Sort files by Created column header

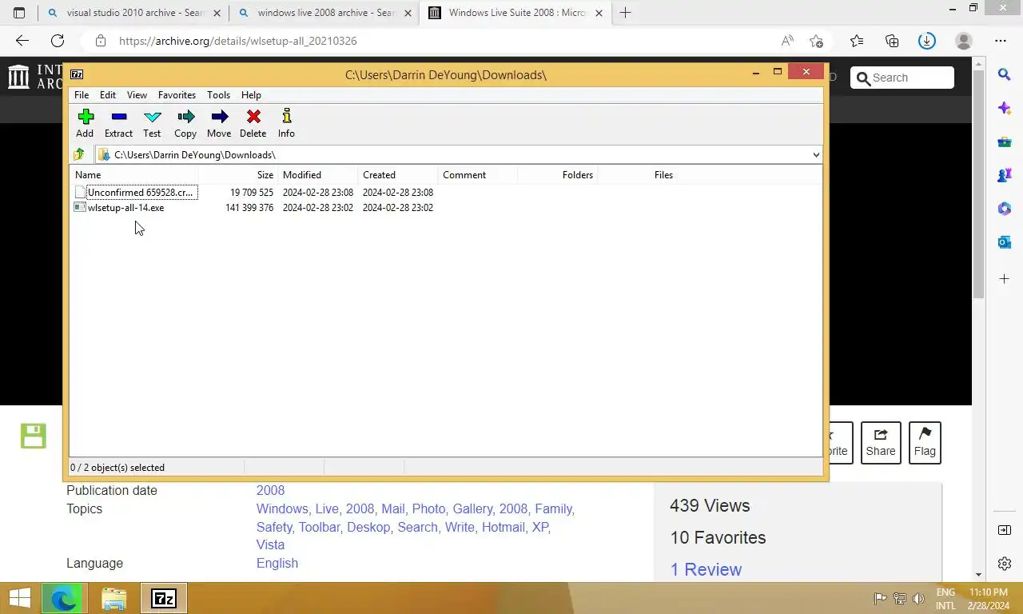pos(397,175)
